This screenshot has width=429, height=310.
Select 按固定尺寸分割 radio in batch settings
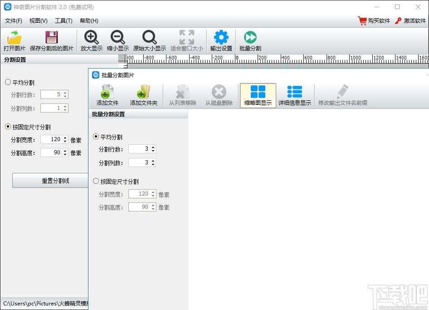(x=96, y=181)
